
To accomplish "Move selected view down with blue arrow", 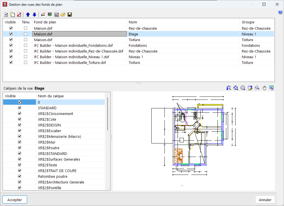I will point(34,15).
